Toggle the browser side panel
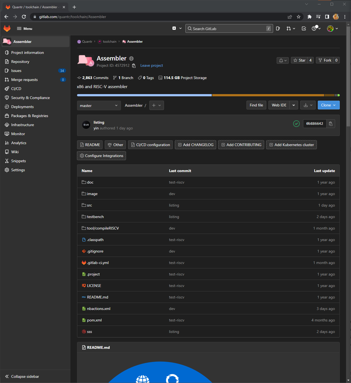Screen dimensions: 351x383 (327, 17)
